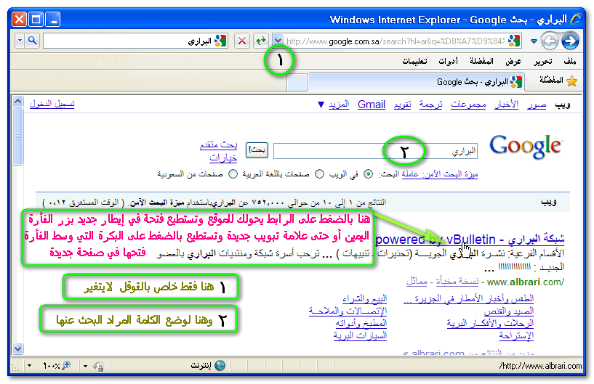Screen dimensions: 594x384
Task: Click the zoom level 100% magnifier icon
Action: (x=66, y=365)
